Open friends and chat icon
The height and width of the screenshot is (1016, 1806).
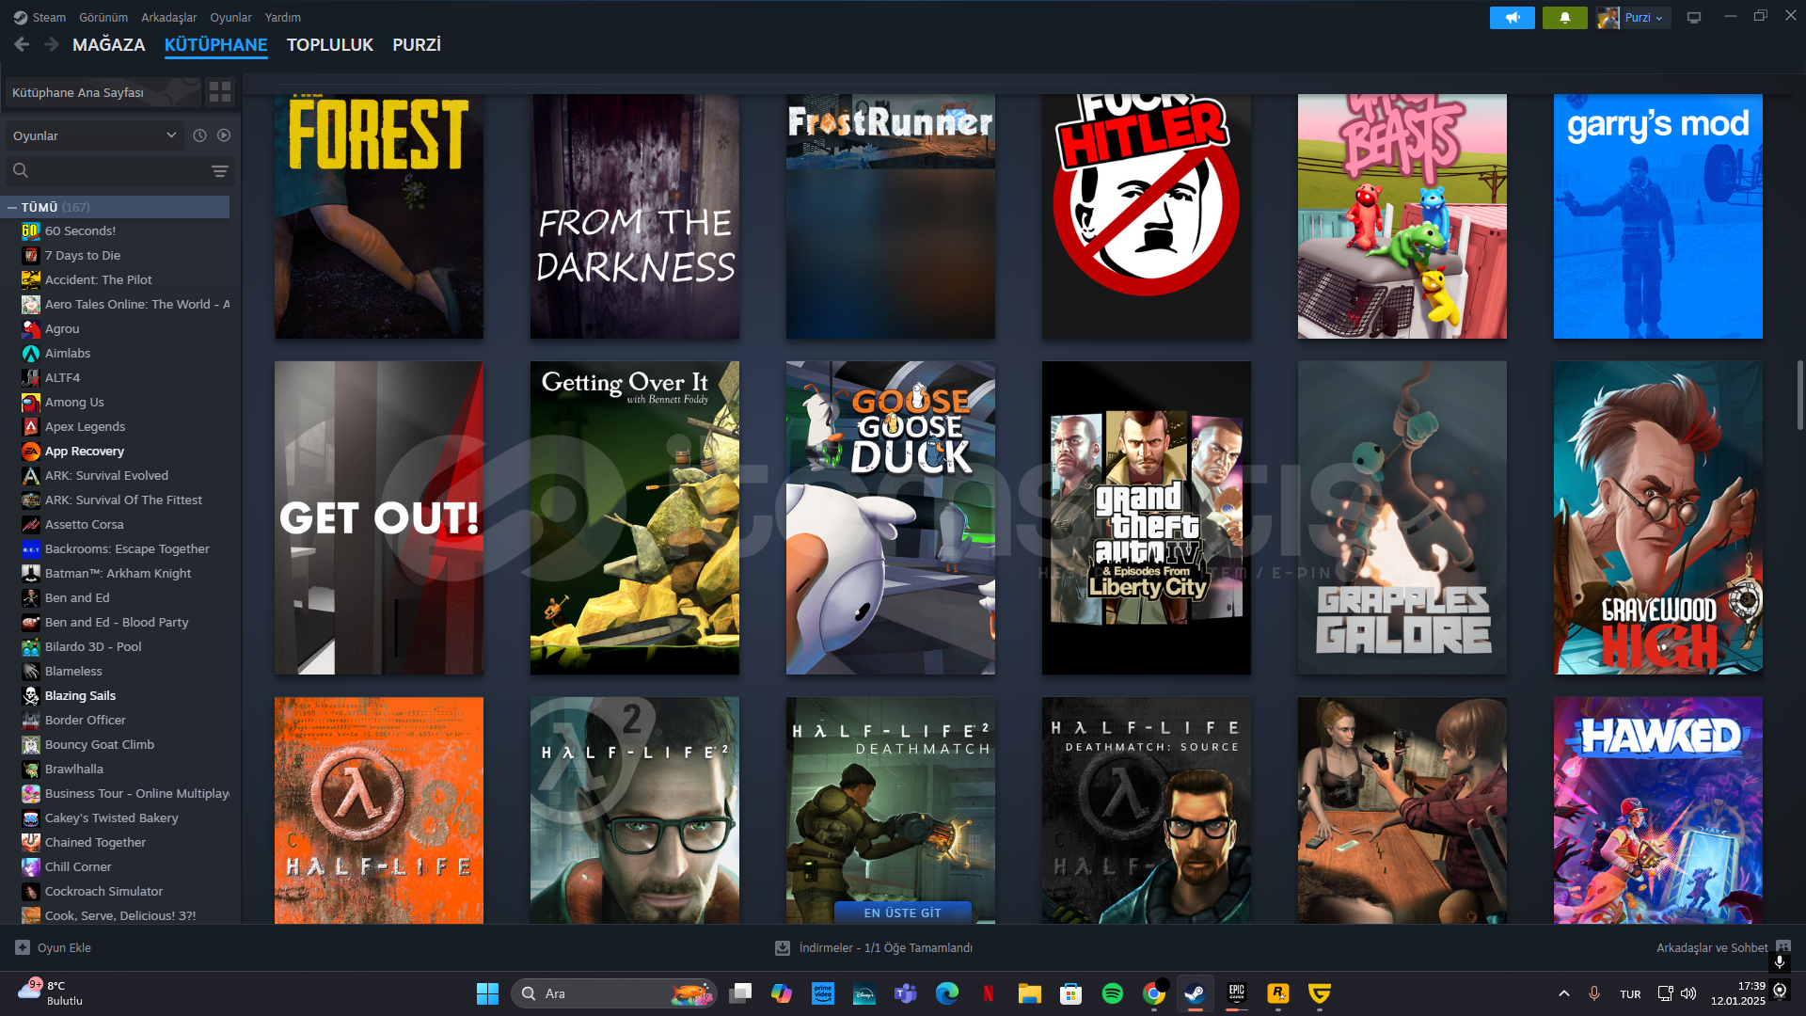click(x=1784, y=947)
